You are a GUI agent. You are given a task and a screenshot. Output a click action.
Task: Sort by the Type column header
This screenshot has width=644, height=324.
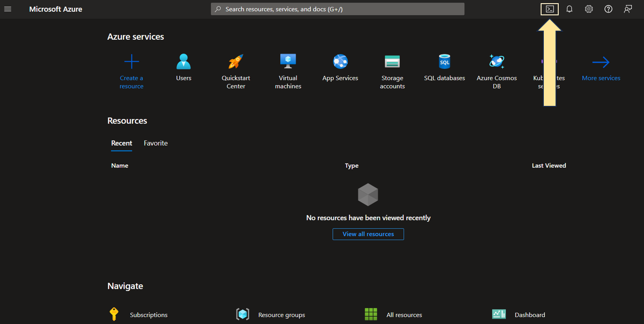click(352, 165)
